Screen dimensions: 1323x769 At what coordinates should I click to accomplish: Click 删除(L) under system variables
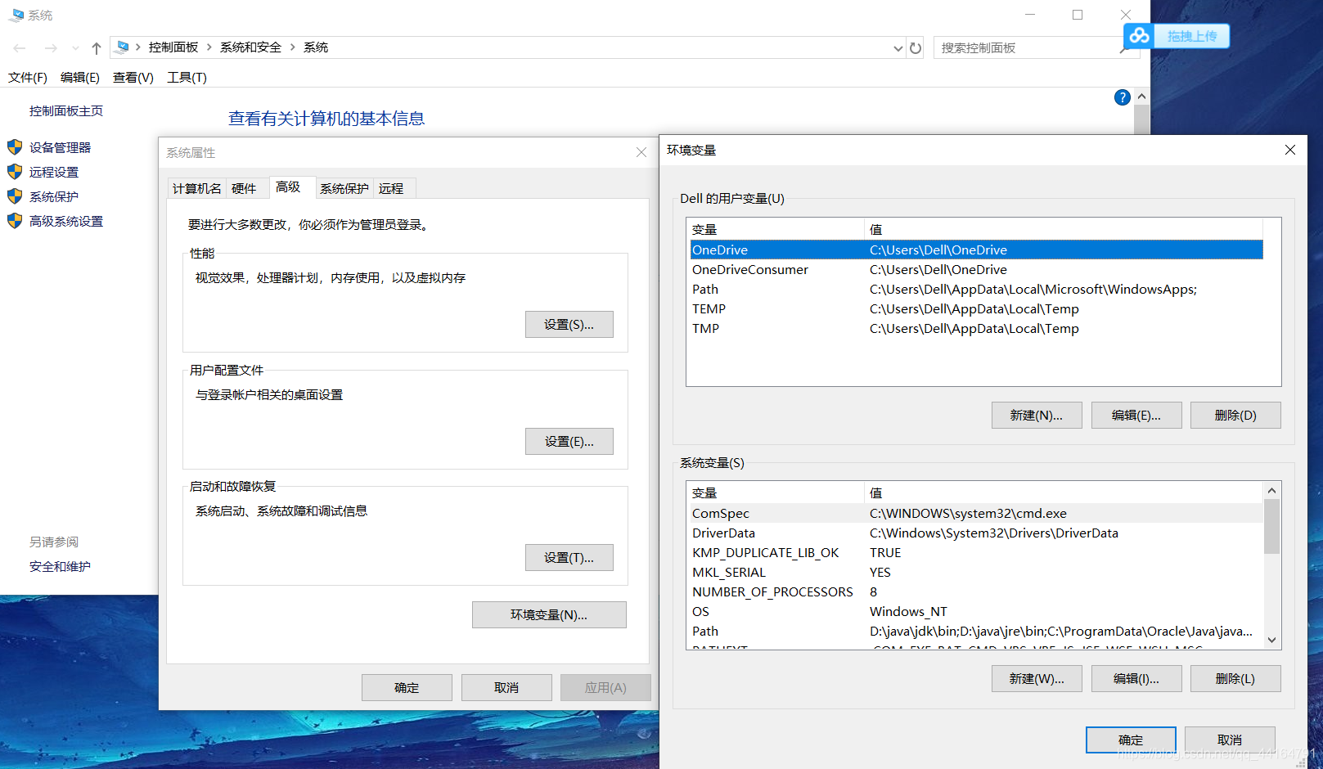pos(1235,678)
